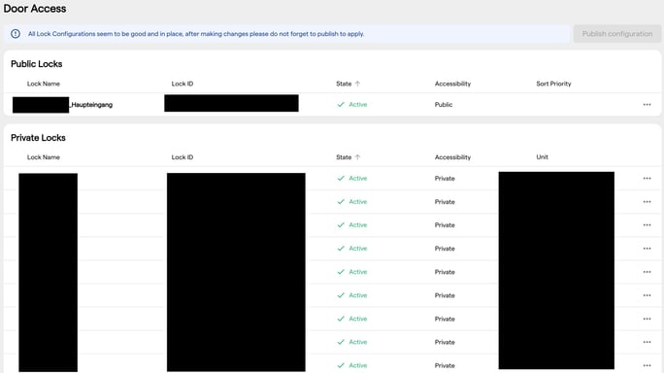This screenshot has height=373, width=664.
Task: Click Active text in seventh private lock row
Action: click(358, 319)
